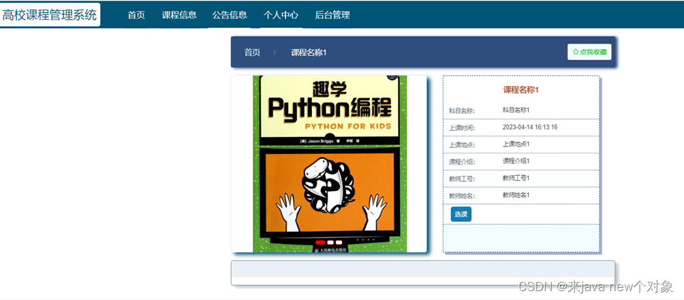
Task: Click the value 教师工号1
Action: (x=516, y=178)
